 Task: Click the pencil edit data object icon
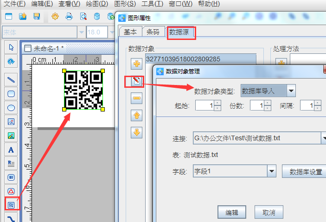[136, 81]
